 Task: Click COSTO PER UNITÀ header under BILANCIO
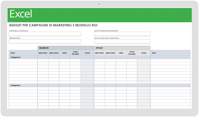pyautogui.click(x=75, y=53)
